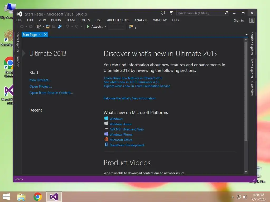Screen dimensions: 270x202
Task: Open File Explorer from the taskbar
Action: pos(21,197)
